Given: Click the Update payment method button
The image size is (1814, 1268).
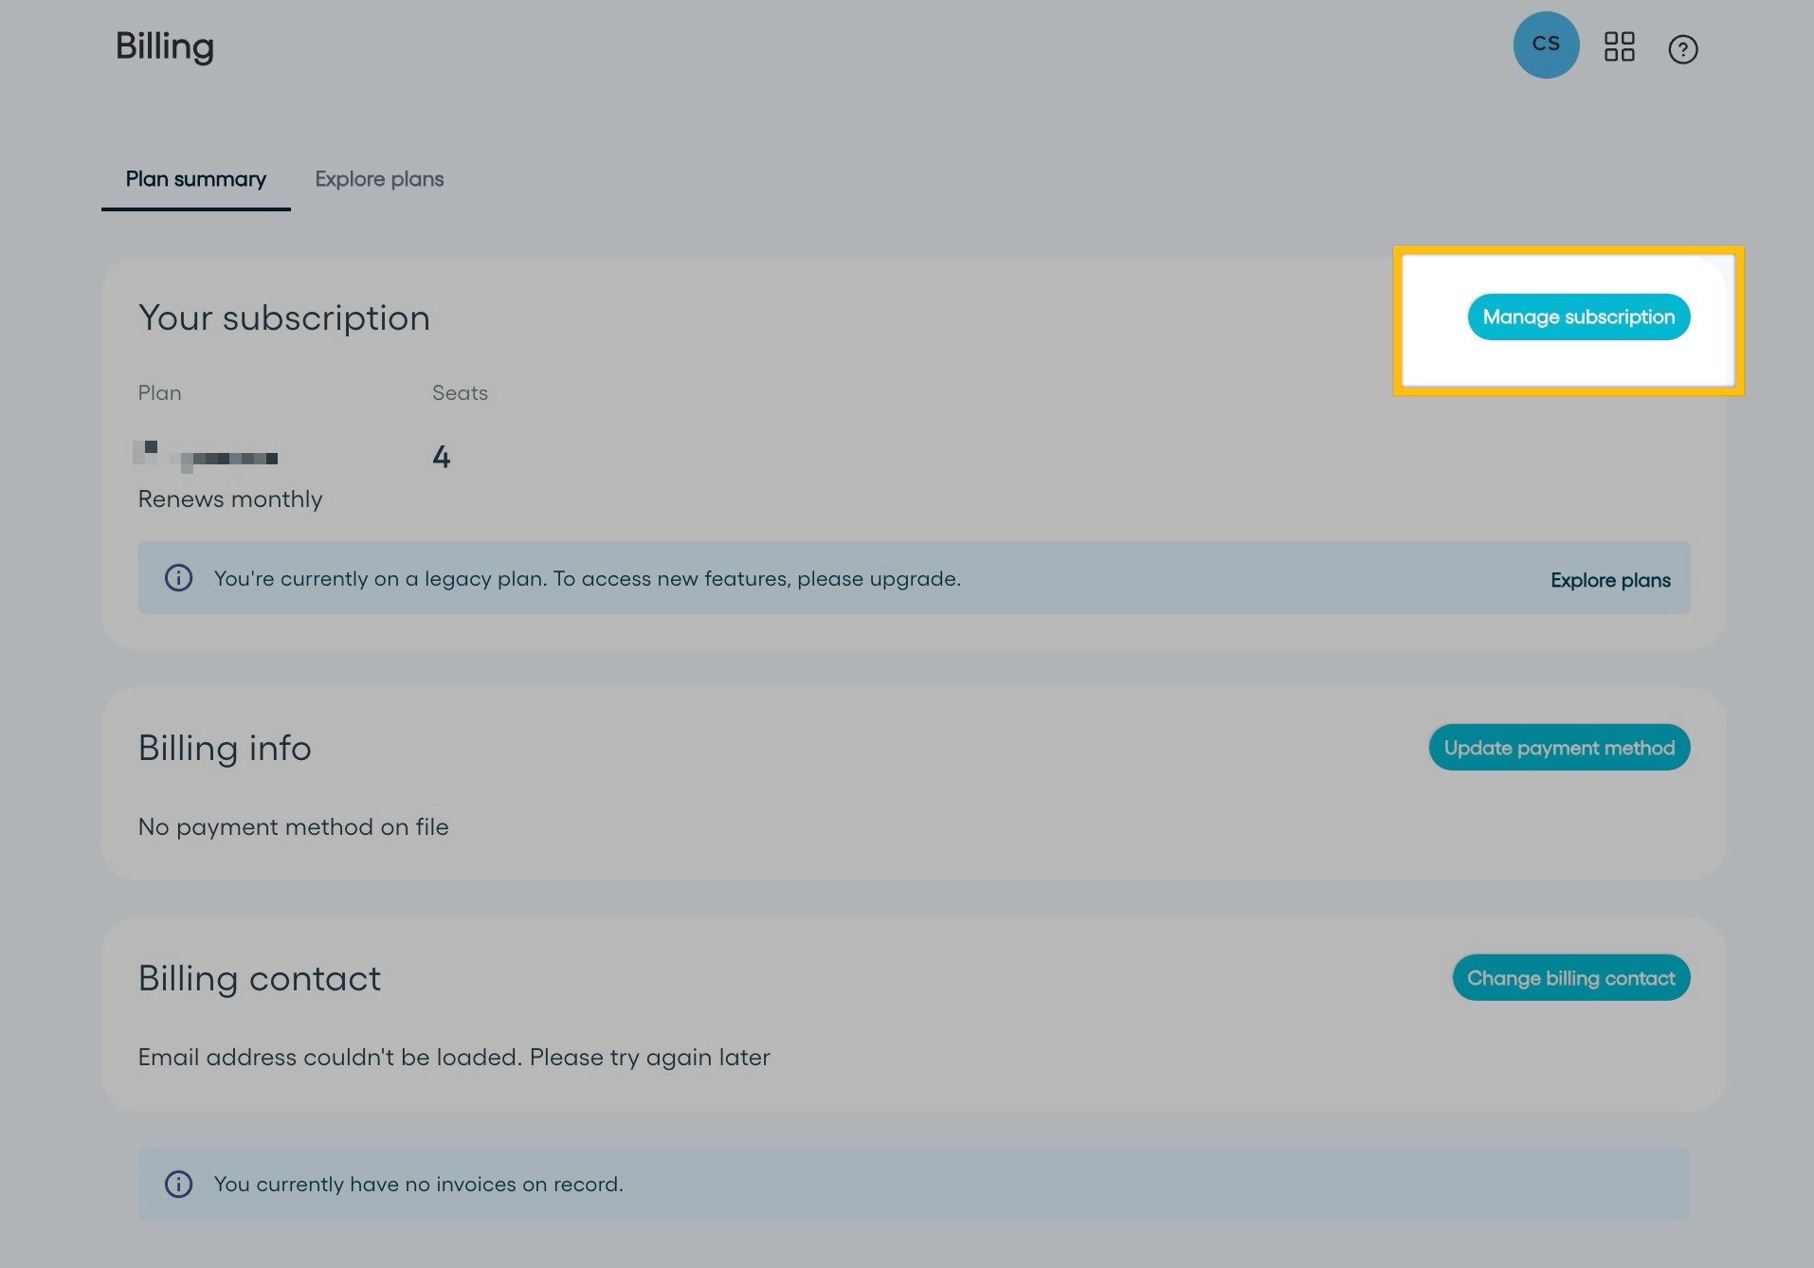Looking at the screenshot, I should coord(1559,748).
